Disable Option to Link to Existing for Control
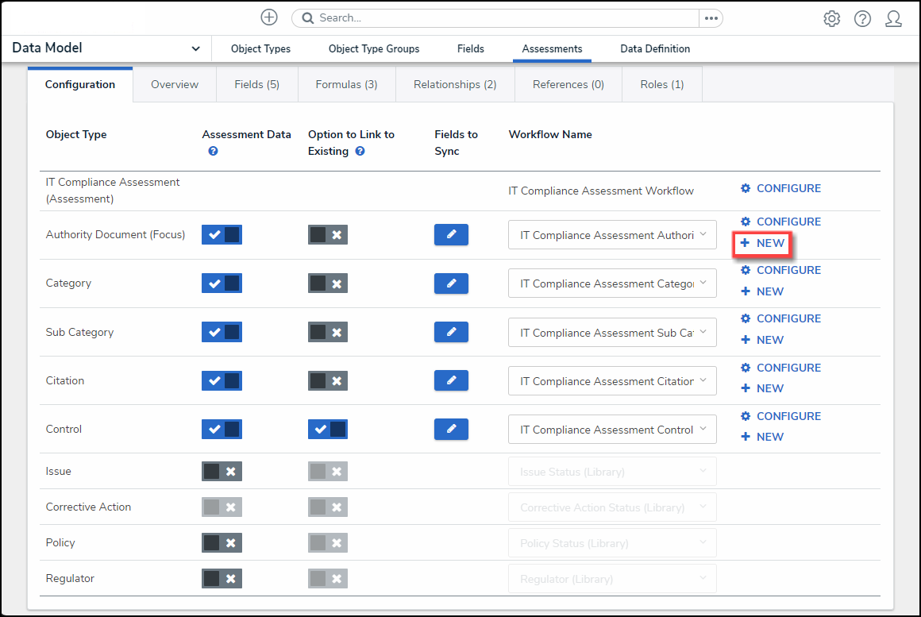 tap(328, 429)
